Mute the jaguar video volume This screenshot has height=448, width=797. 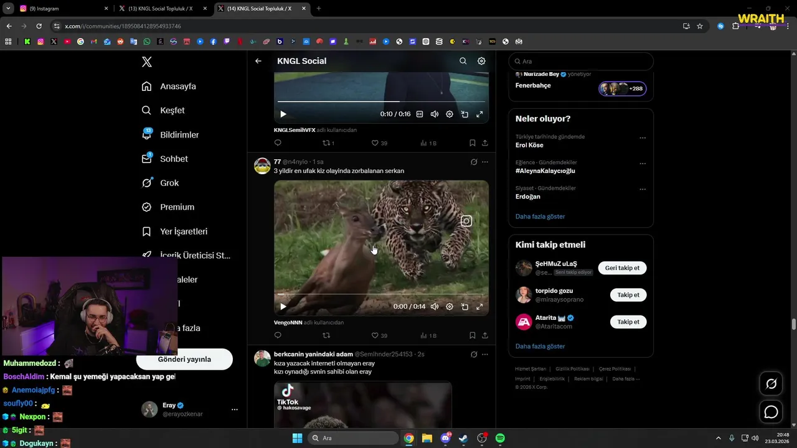pos(435,306)
